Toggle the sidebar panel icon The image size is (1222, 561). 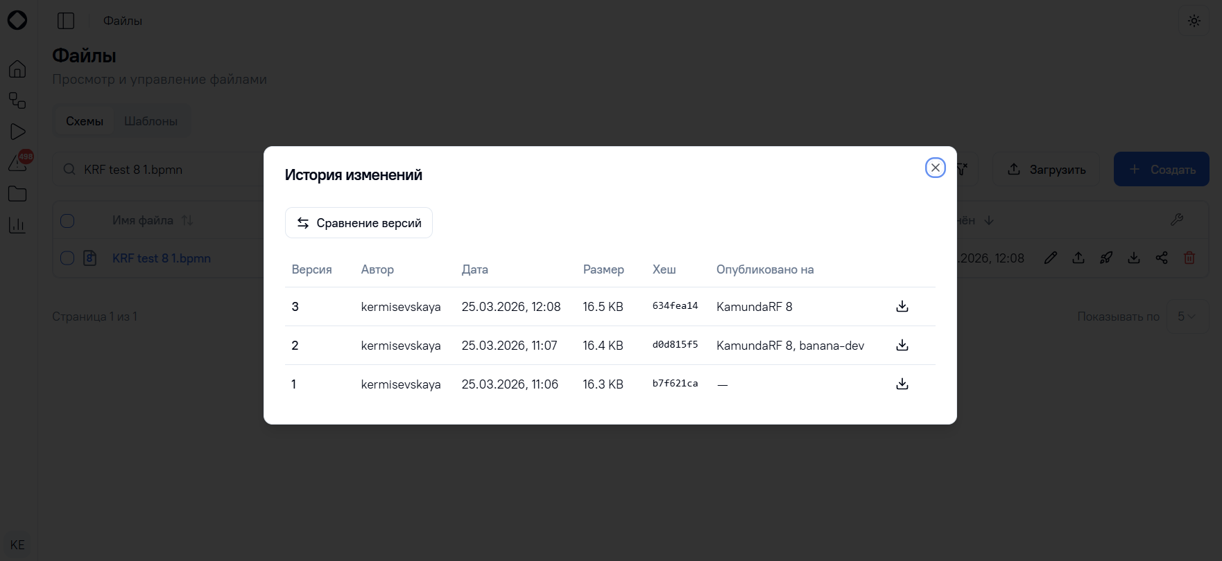66,21
